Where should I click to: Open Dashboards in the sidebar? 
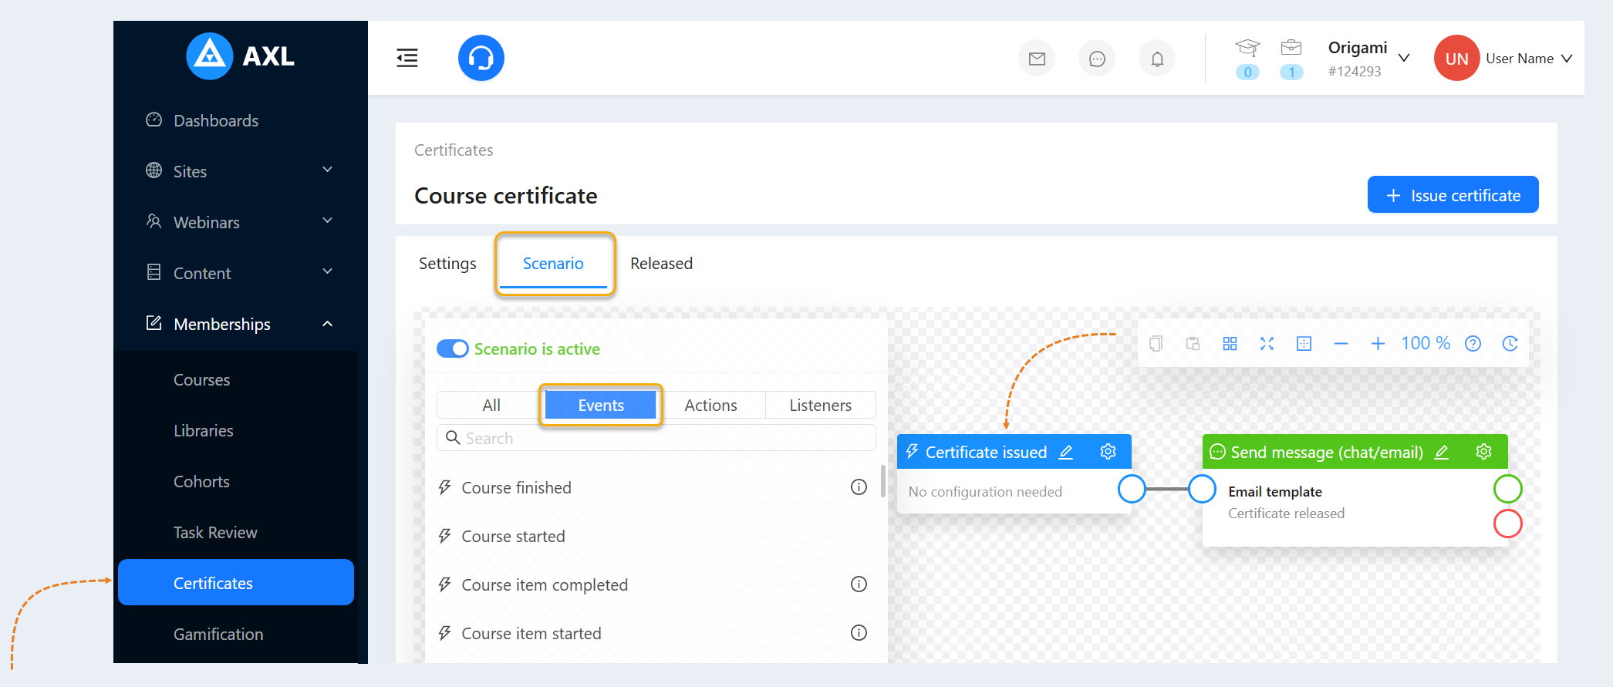pyautogui.click(x=216, y=120)
